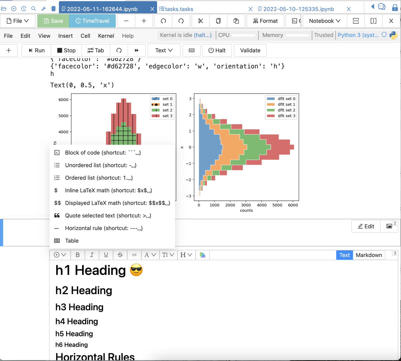Click the Python logo icon
Image resolution: width=401 pixels, height=361 pixels.
point(393,35)
